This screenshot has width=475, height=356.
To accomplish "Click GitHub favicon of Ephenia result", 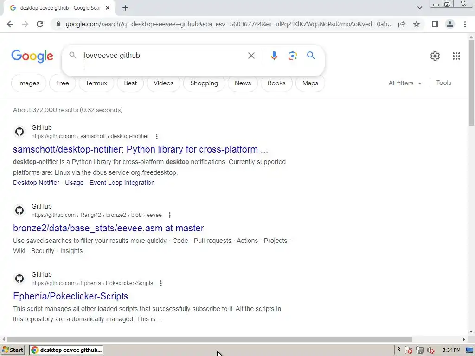I will [x=19, y=279].
